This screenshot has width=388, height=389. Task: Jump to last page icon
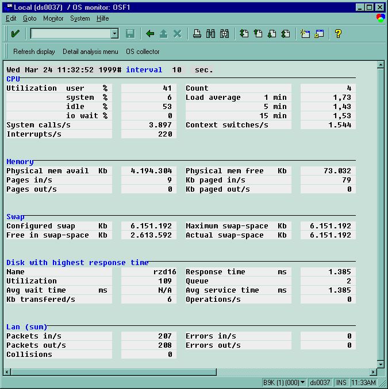click(286, 34)
